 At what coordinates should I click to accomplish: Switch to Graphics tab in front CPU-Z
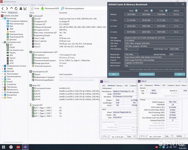pyautogui.click(x=171, y=85)
